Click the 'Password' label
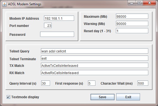The width and height of the screenshot is (158, 106). (17, 35)
